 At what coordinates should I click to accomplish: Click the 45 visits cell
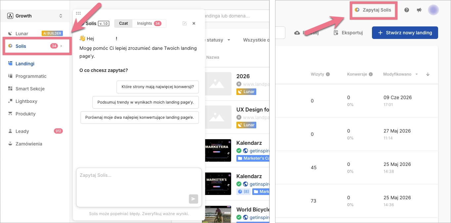tap(313, 168)
